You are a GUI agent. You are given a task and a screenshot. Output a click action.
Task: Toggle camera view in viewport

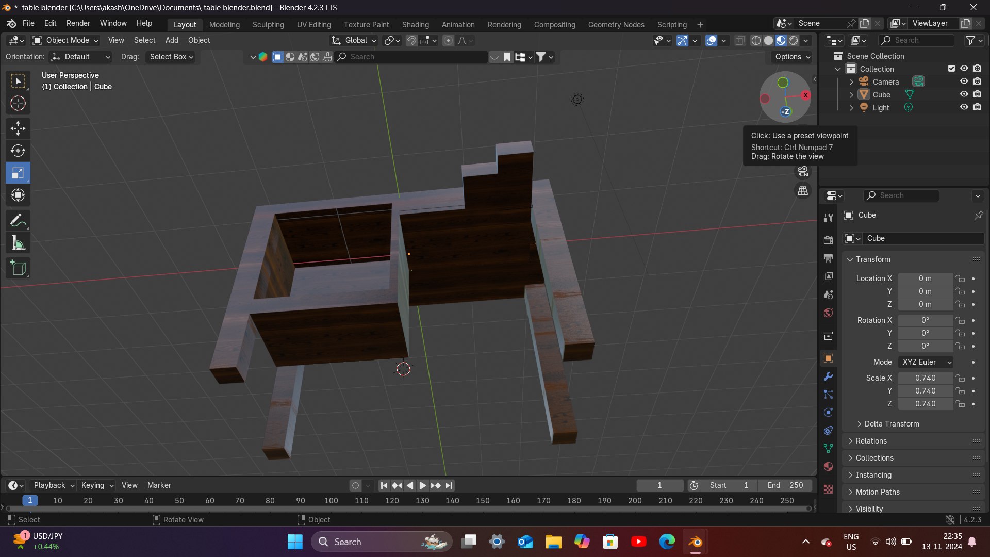click(x=803, y=172)
